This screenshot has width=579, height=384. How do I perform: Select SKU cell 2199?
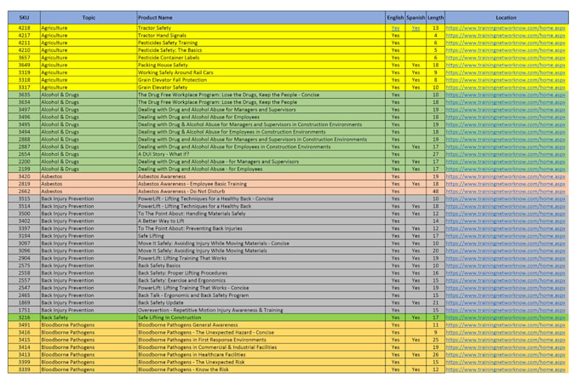pos(24,169)
